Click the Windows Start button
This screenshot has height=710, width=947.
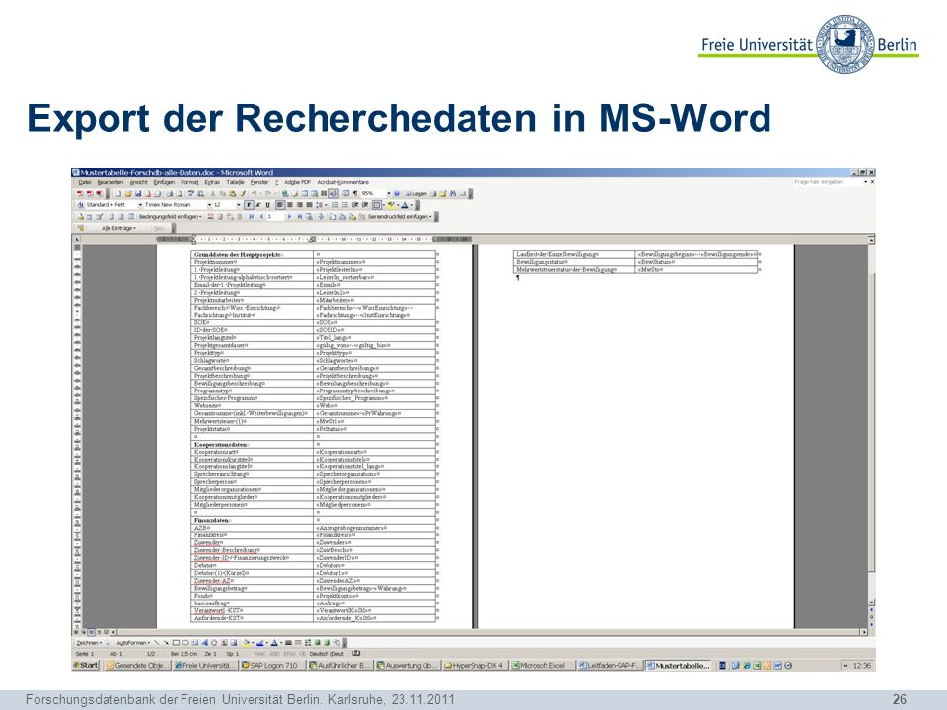pos(86,666)
